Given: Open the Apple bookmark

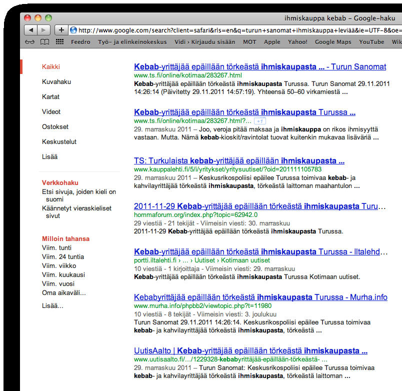Looking at the screenshot, I should pos(272,42).
